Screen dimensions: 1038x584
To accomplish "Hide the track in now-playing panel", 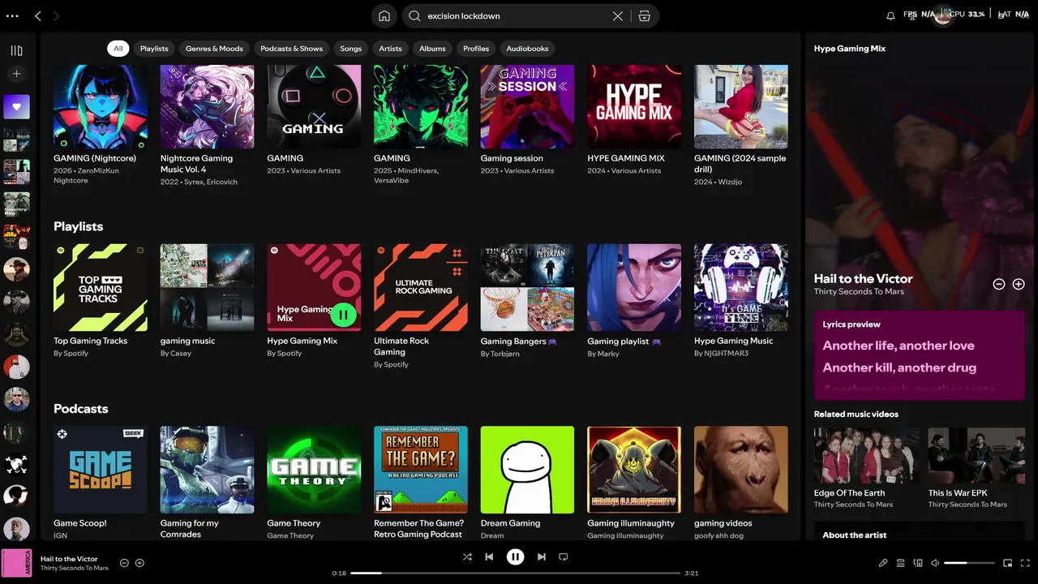I will click(999, 284).
